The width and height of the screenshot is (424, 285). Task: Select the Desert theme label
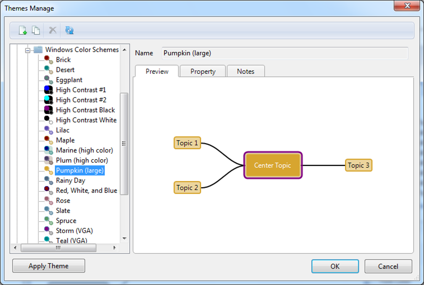(x=65, y=70)
